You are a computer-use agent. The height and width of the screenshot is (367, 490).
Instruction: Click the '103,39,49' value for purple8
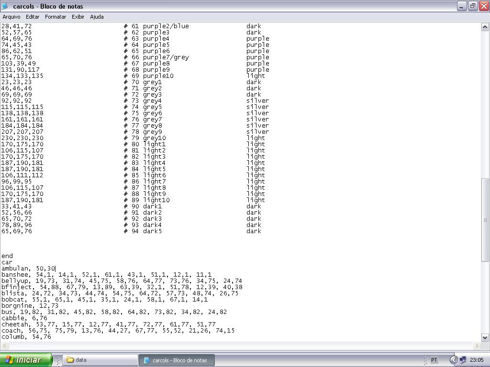tap(19, 64)
